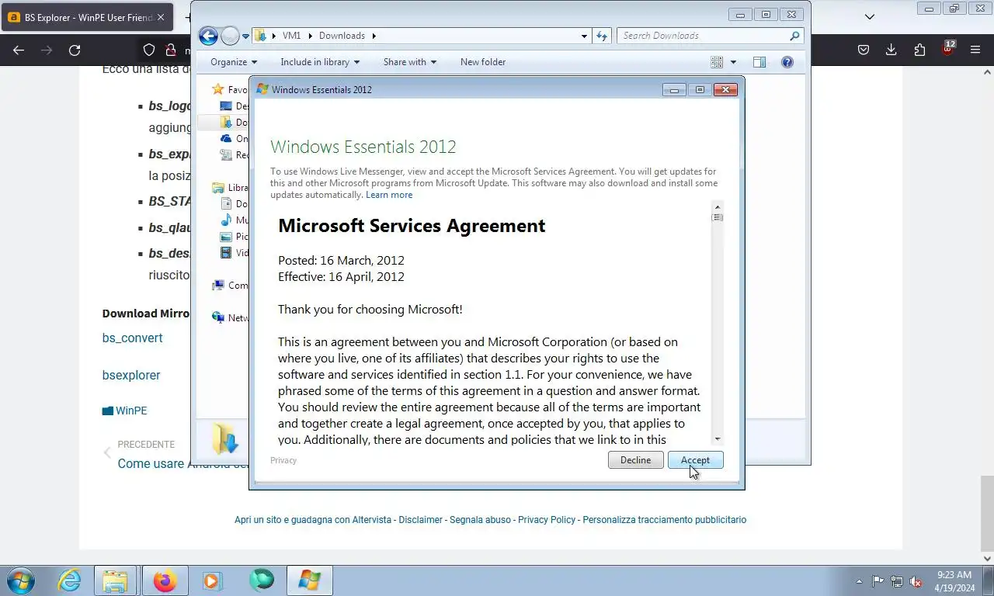The width and height of the screenshot is (994, 596).
Task: Select the Computer icon in navigation pane
Action: [x=218, y=286]
